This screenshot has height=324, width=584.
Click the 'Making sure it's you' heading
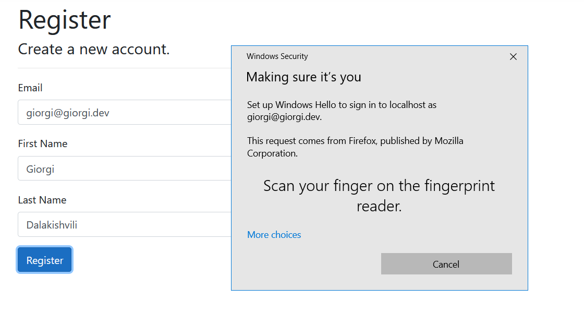[x=303, y=77]
